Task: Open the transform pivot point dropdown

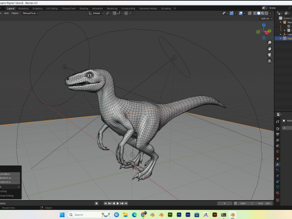Action: tap(108, 13)
